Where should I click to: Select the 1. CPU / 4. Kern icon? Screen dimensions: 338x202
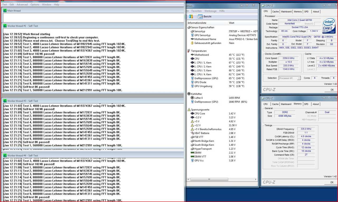pyautogui.click(x=192, y=74)
